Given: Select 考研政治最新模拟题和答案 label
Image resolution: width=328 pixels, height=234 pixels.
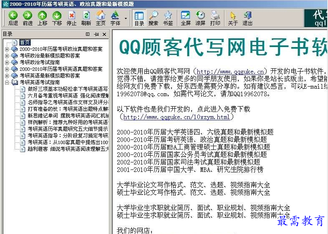Looking at the screenshot, I should click(x=50, y=56).
